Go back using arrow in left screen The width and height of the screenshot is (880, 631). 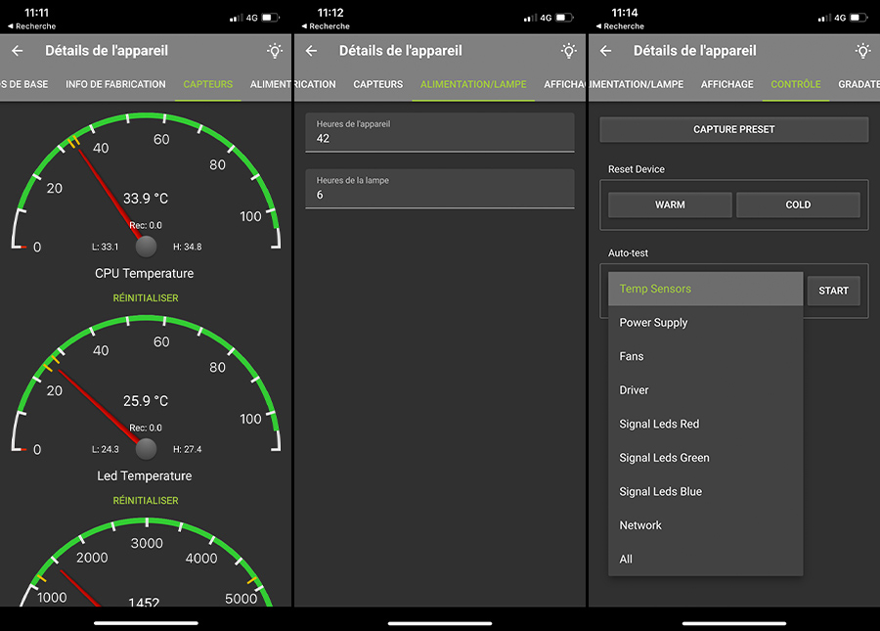18,51
